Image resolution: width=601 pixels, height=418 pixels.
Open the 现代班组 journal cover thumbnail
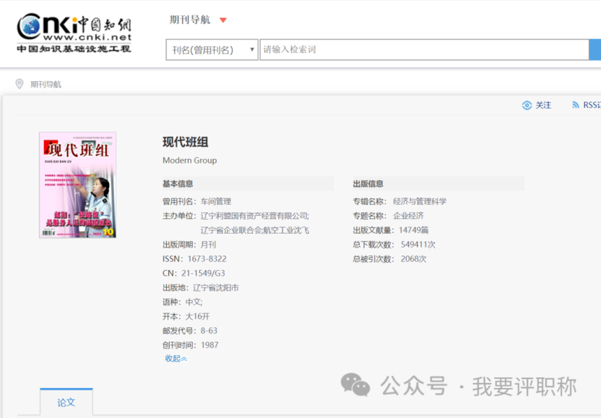click(x=78, y=185)
